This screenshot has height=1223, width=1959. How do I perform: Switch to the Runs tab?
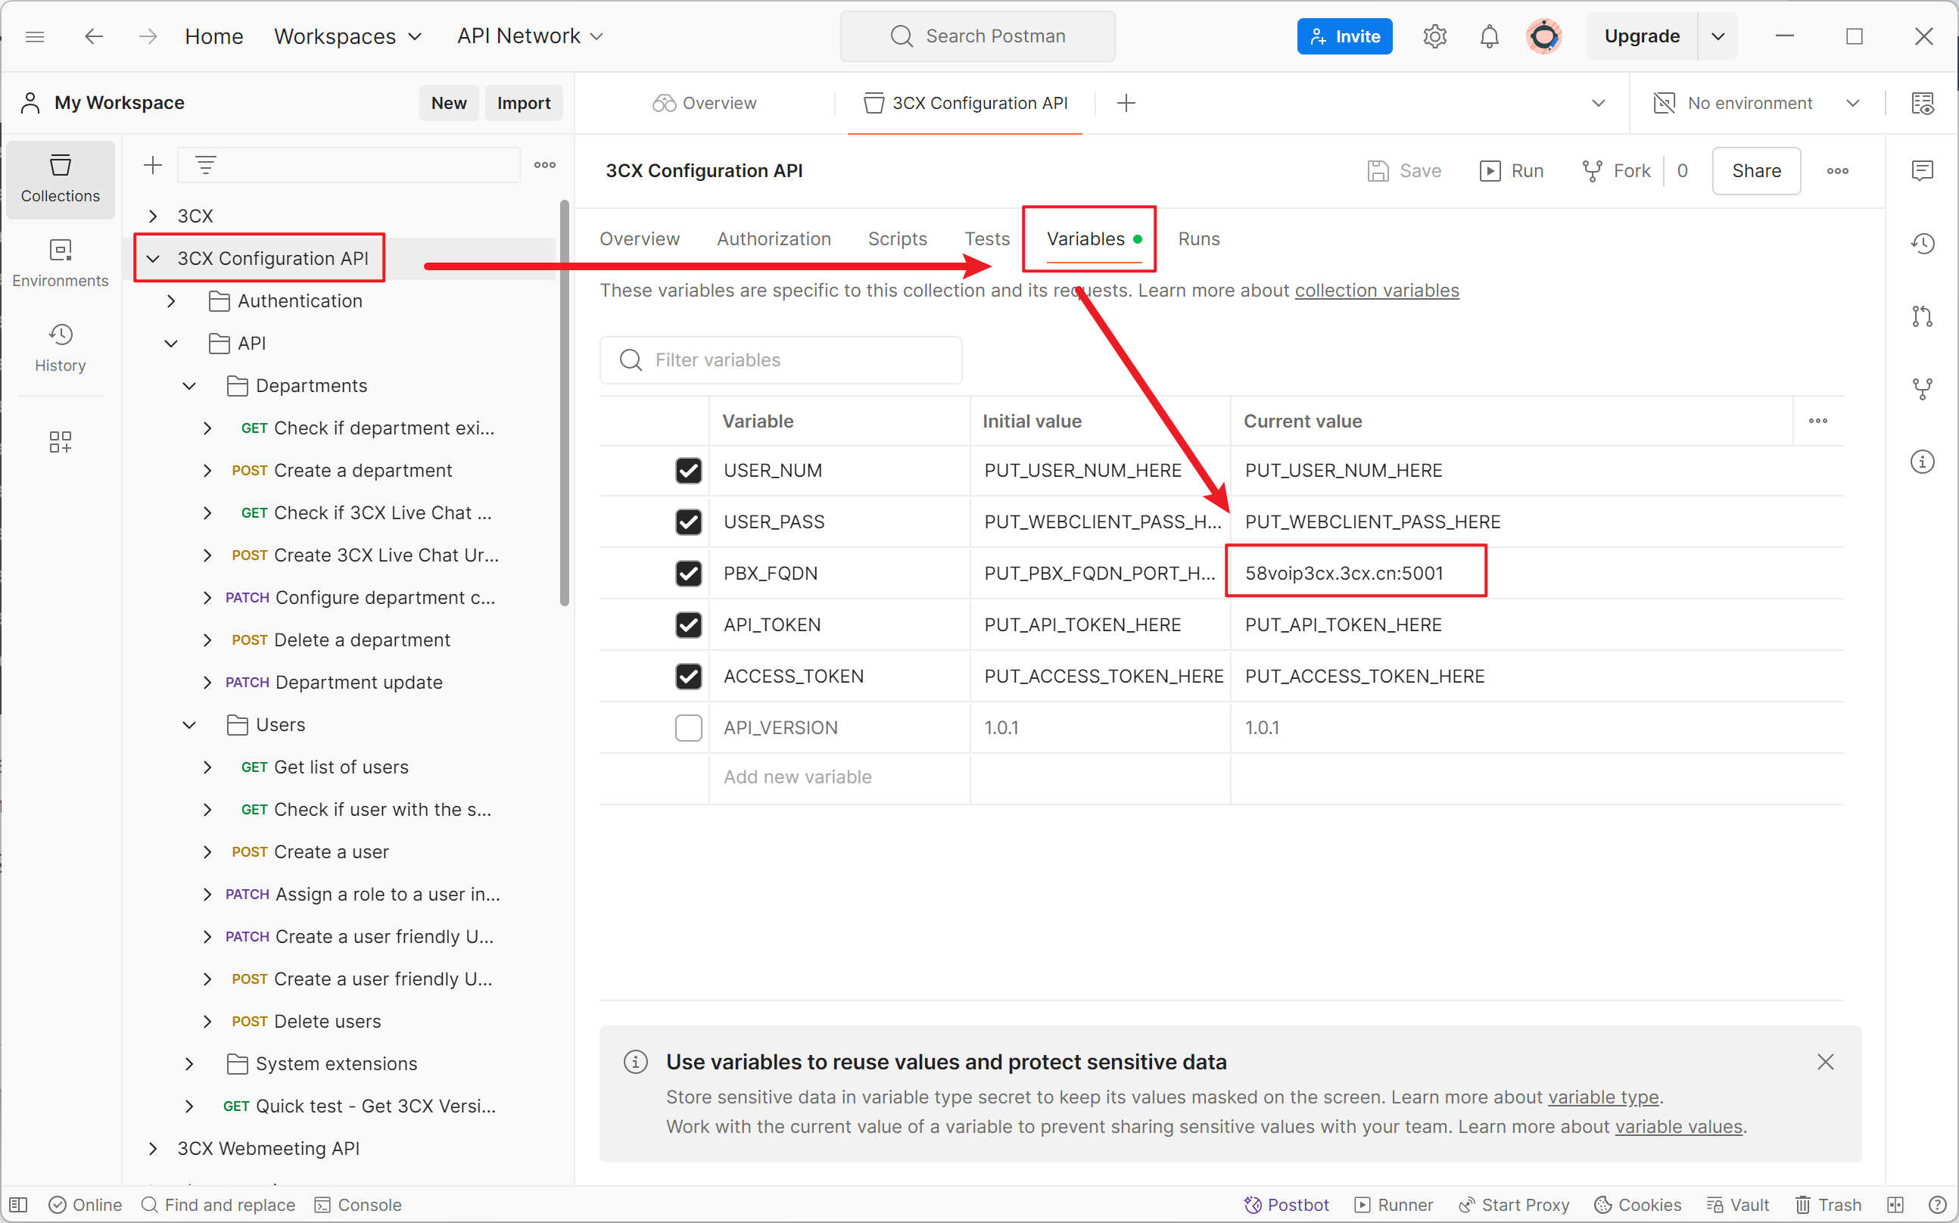click(x=1199, y=238)
